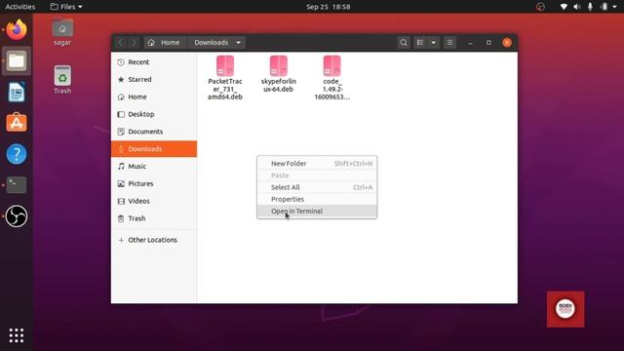Open the hamburger menu in Files
The width and height of the screenshot is (624, 351).
coord(449,43)
